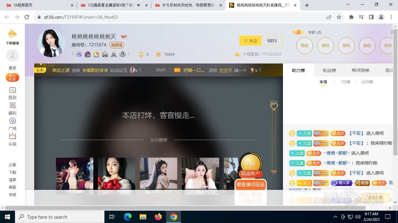Open the 新人礼包 gift badge
The image size is (398, 223).
[12, 77]
